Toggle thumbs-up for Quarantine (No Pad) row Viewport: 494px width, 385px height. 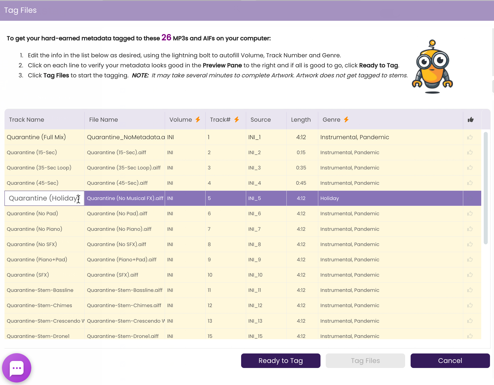pyautogui.click(x=470, y=214)
